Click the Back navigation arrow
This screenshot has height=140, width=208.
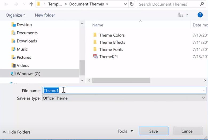point(6,4)
